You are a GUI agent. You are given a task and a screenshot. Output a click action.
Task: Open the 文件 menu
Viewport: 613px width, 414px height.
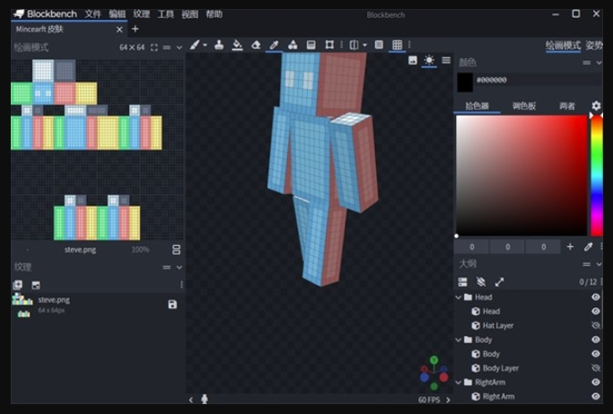pyautogui.click(x=92, y=14)
